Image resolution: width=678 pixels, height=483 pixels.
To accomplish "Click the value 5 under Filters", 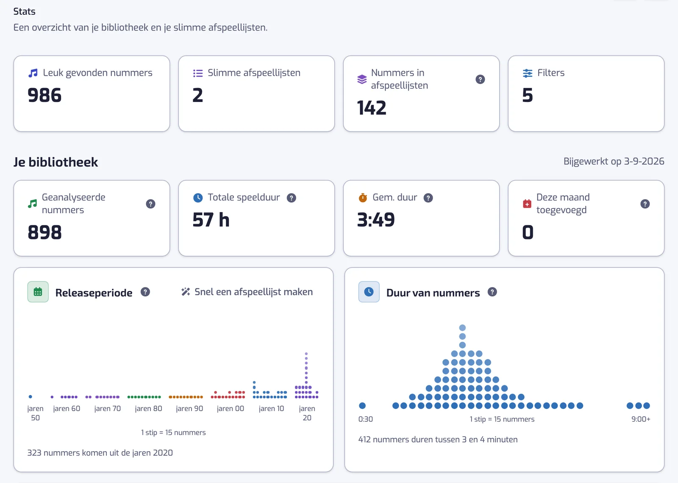I will point(528,95).
